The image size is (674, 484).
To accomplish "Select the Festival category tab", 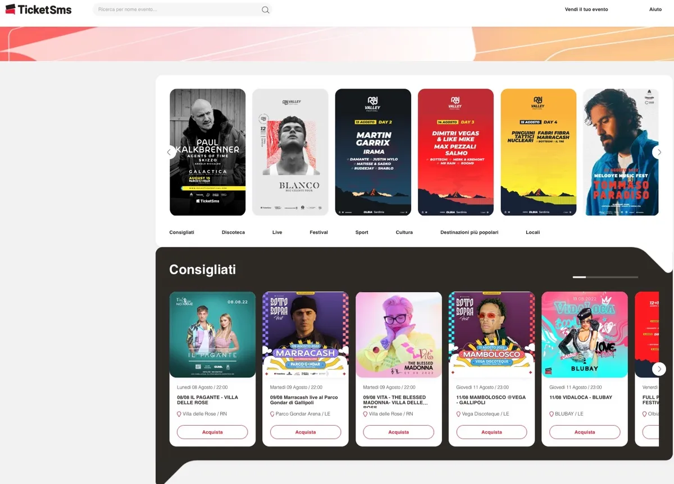I will pyautogui.click(x=318, y=232).
